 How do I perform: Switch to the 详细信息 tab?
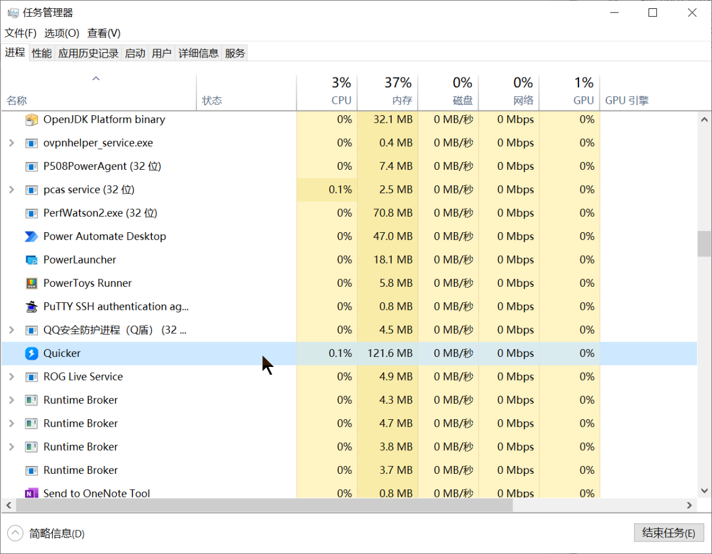[x=199, y=53]
